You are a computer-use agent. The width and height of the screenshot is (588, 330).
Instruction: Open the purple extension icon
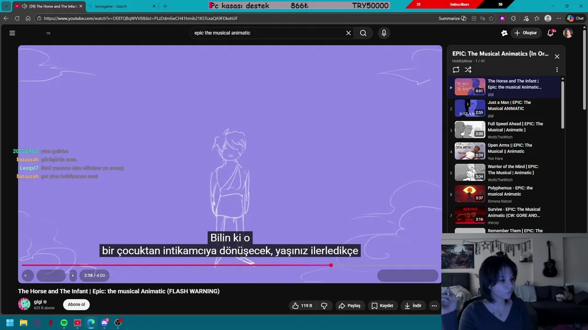pyautogui.click(x=503, y=18)
